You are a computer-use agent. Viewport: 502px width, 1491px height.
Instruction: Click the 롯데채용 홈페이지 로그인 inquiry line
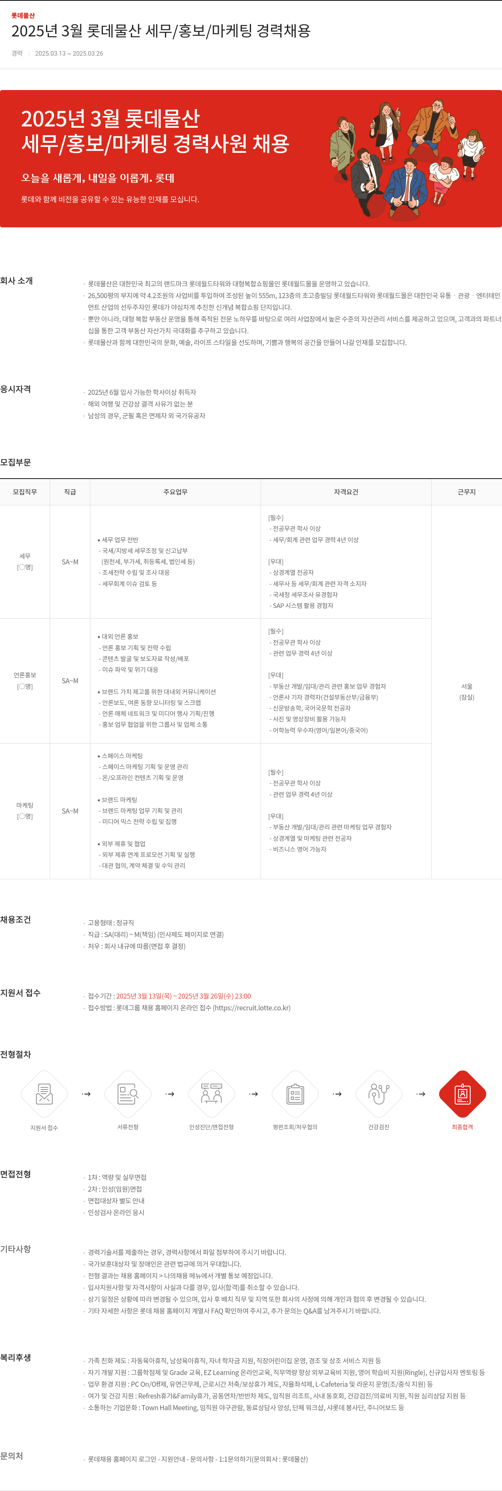198,1460
